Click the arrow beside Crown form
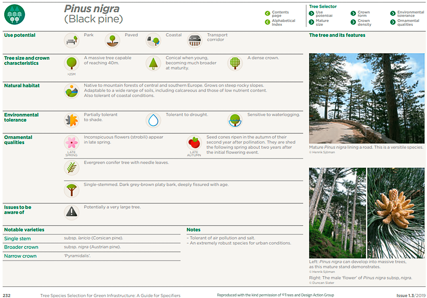Image resolution: width=427 pixels, height=298 pixels. (x=353, y=13)
